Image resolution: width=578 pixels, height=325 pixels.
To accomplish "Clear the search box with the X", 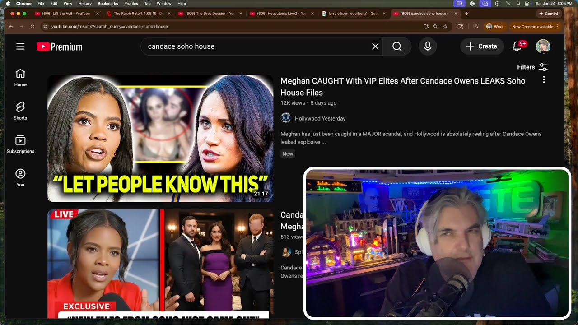I will point(375,46).
